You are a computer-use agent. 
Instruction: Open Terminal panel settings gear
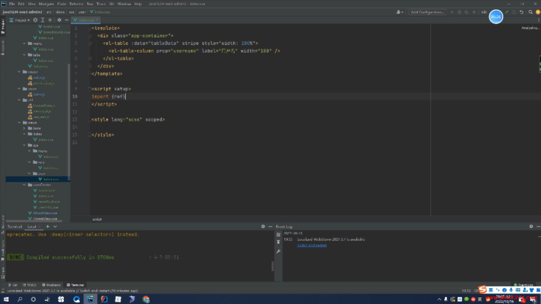click(263, 227)
